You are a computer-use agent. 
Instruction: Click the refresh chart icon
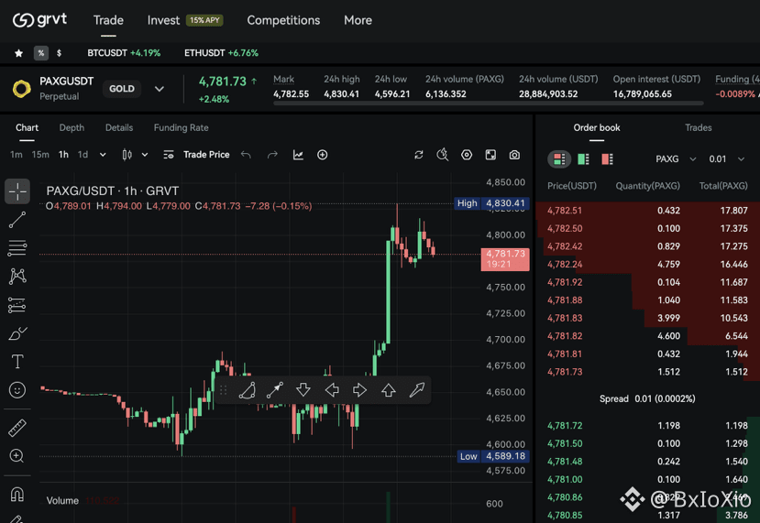tap(419, 155)
